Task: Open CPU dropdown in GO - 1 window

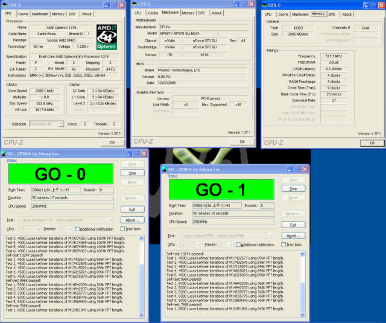Action: (200, 245)
